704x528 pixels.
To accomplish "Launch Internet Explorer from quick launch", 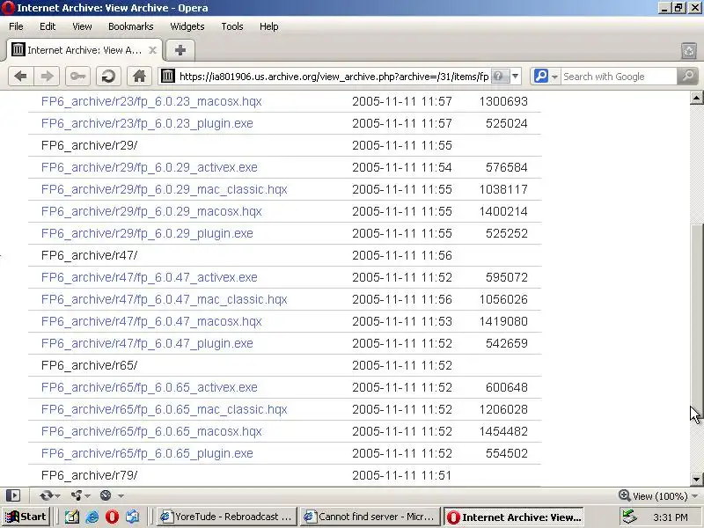I will (x=92, y=517).
